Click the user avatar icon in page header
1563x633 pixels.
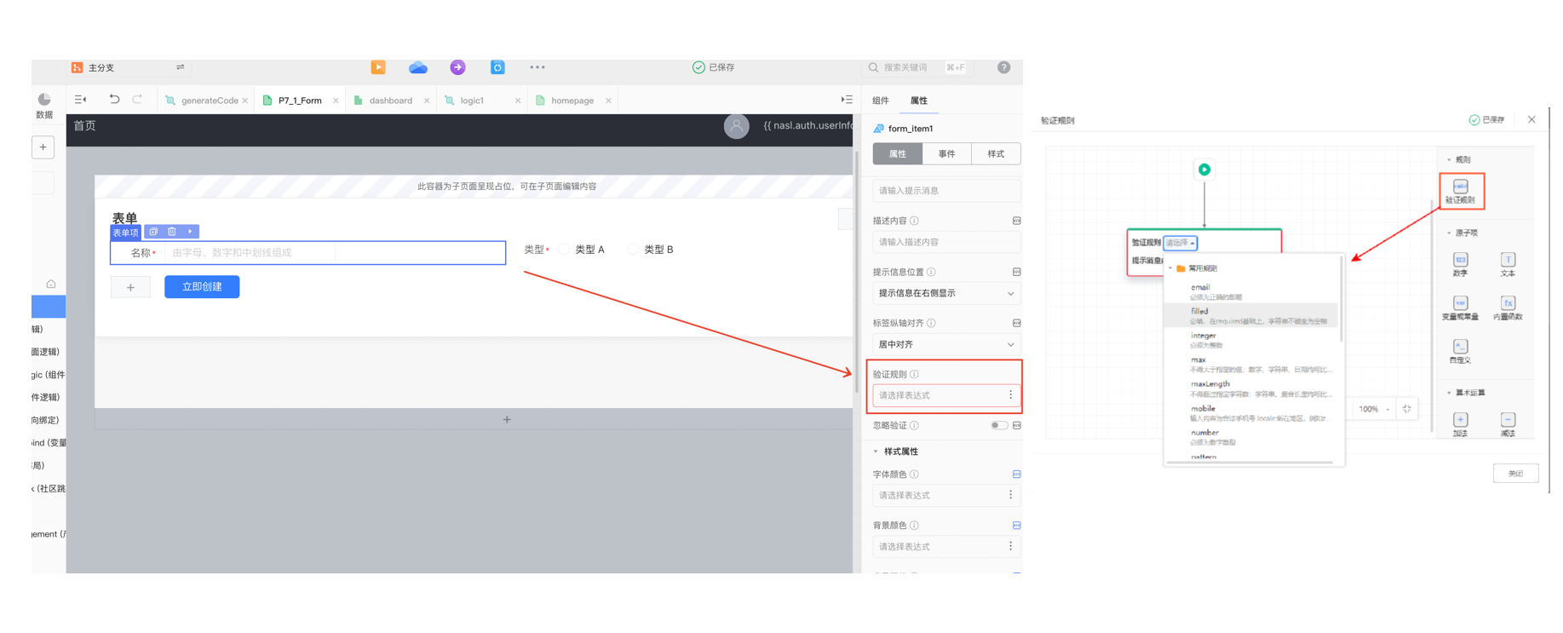(x=737, y=126)
